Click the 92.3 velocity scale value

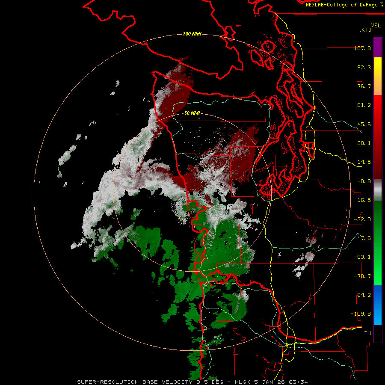tap(364, 67)
